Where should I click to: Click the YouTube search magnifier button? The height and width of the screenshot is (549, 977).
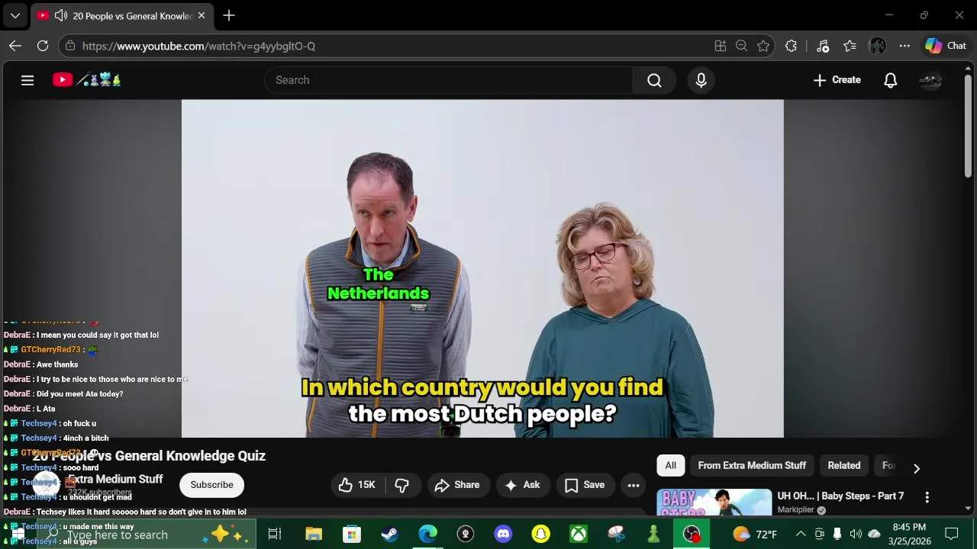[654, 80]
